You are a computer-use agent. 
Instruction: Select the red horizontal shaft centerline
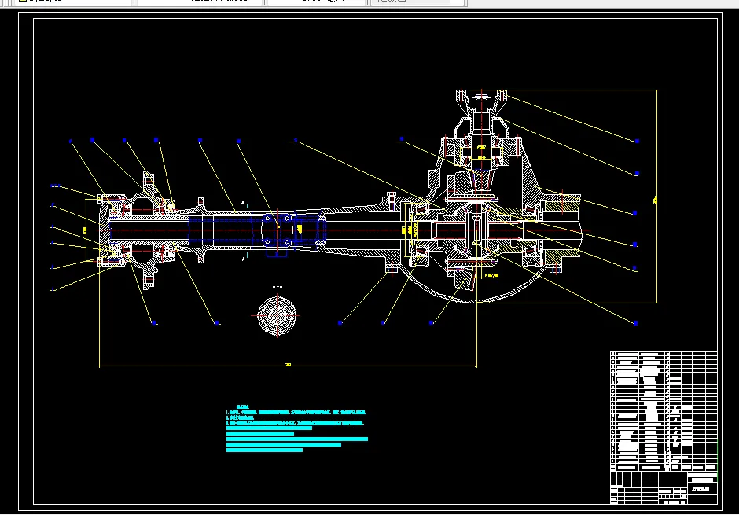pos(344,230)
